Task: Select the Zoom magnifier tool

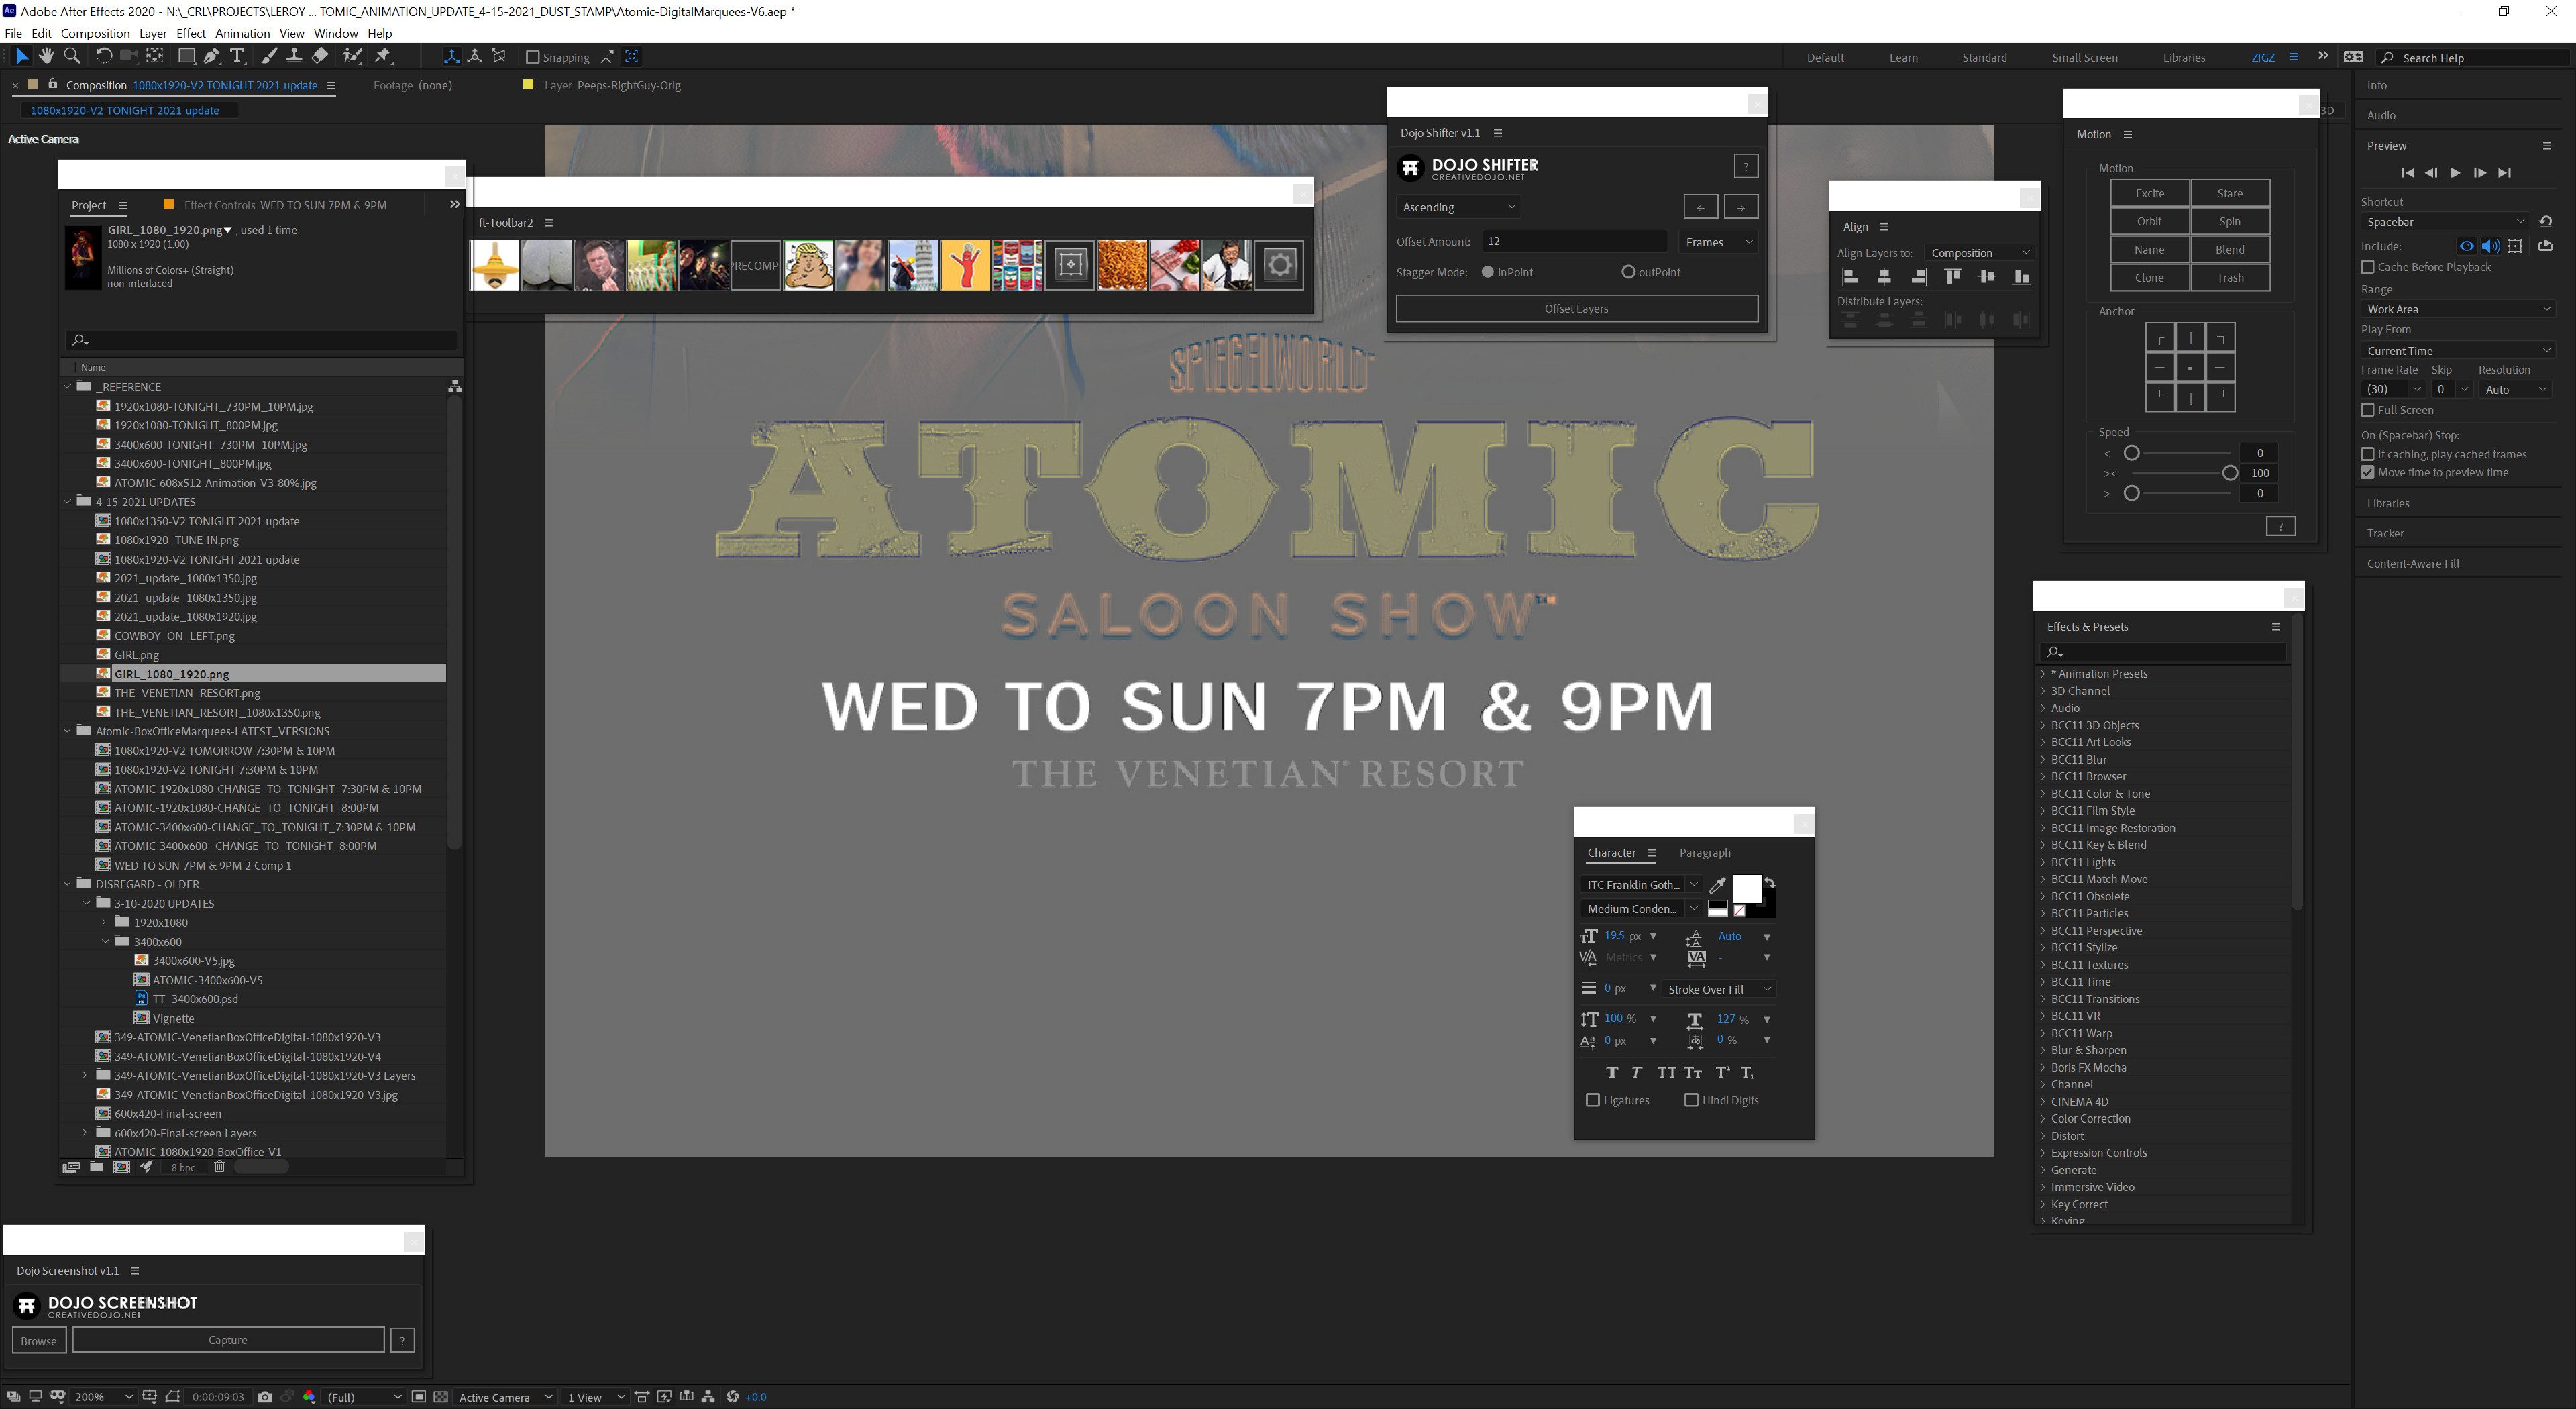Action: 71,57
